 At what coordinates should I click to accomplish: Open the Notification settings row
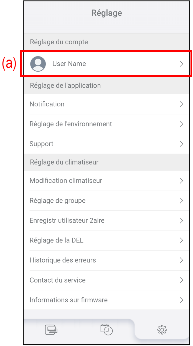[x=47, y=104]
